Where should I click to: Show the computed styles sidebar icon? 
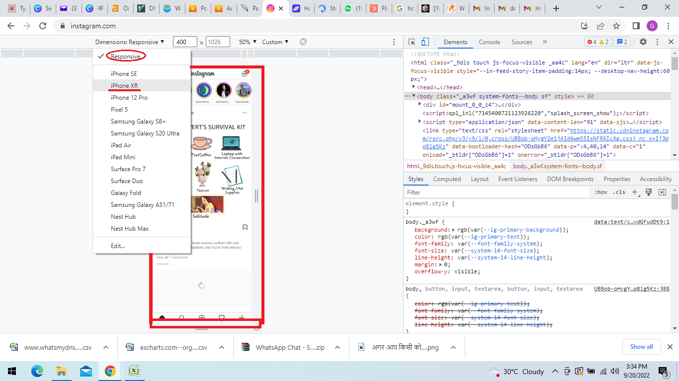point(662,192)
